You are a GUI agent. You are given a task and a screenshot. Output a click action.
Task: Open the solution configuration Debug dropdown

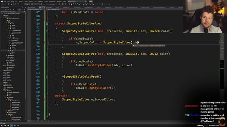[x=27, y=4]
